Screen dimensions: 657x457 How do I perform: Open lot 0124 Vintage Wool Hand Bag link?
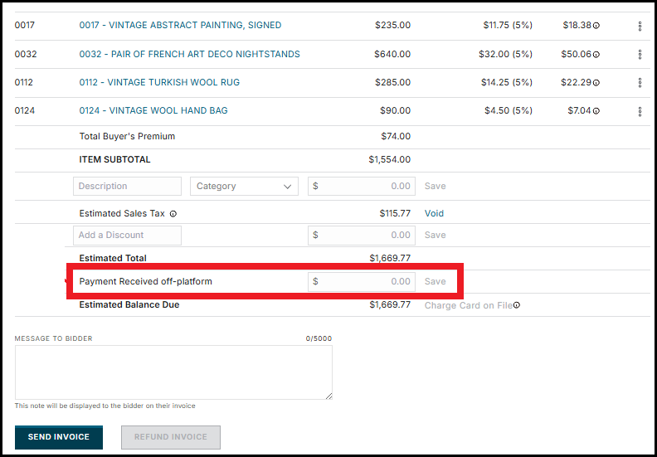(x=153, y=110)
